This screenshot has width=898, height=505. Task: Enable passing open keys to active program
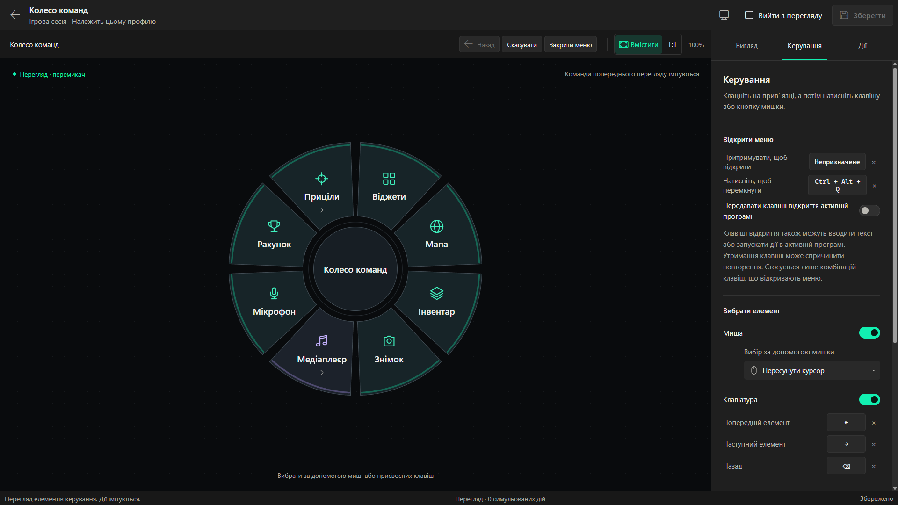click(x=869, y=211)
